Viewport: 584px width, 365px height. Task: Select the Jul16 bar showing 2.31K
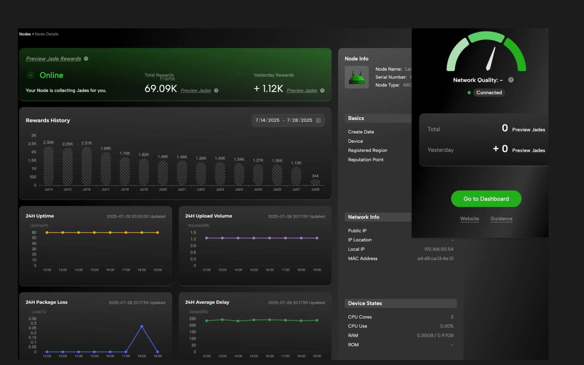(87, 166)
